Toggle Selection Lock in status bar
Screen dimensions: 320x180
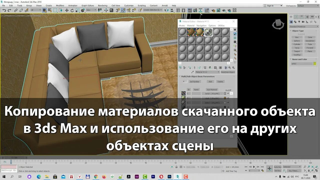[x=176, y=167]
